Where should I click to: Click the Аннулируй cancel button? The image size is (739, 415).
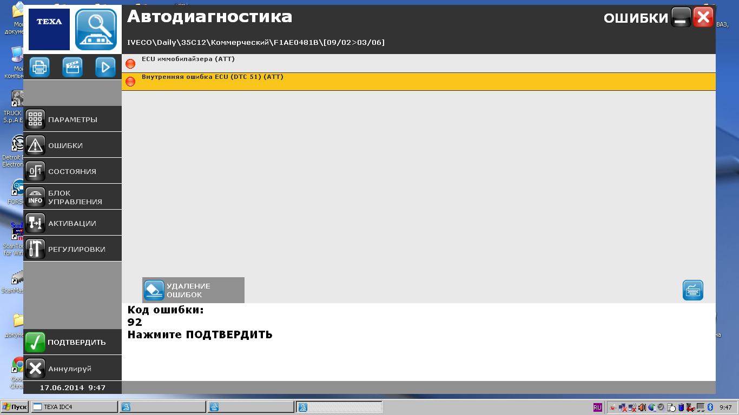pyautogui.click(x=72, y=369)
